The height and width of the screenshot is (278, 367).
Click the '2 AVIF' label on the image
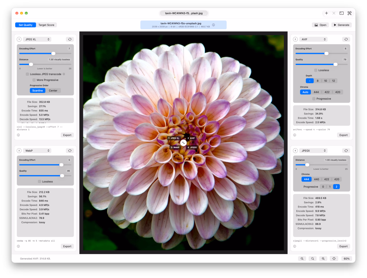click(x=191, y=138)
